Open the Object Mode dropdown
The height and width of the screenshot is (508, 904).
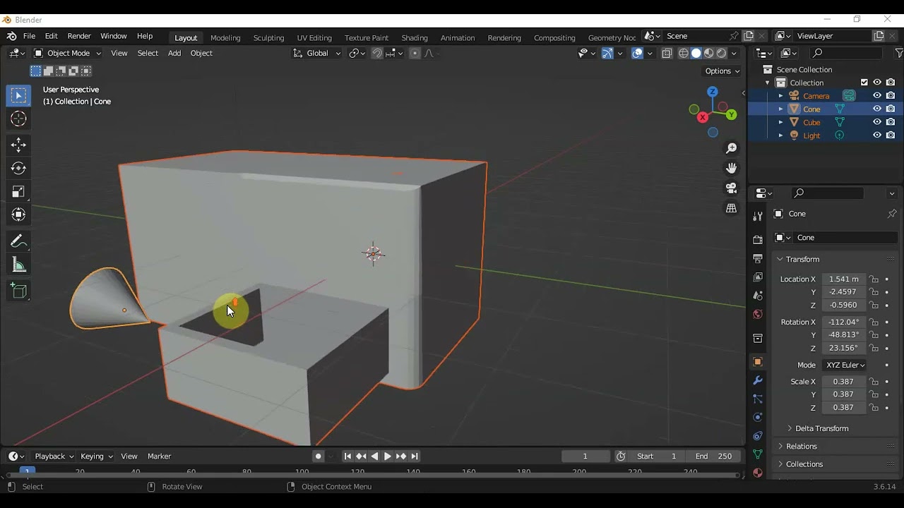coord(67,53)
